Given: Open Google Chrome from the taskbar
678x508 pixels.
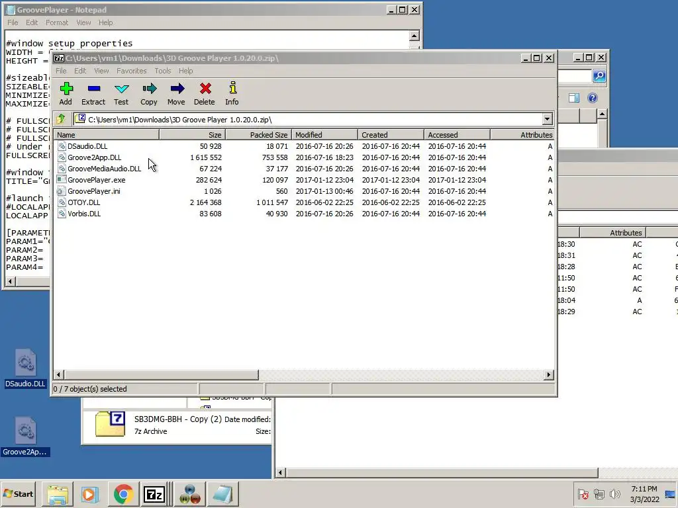Looking at the screenshot, I should click(123, 494).
